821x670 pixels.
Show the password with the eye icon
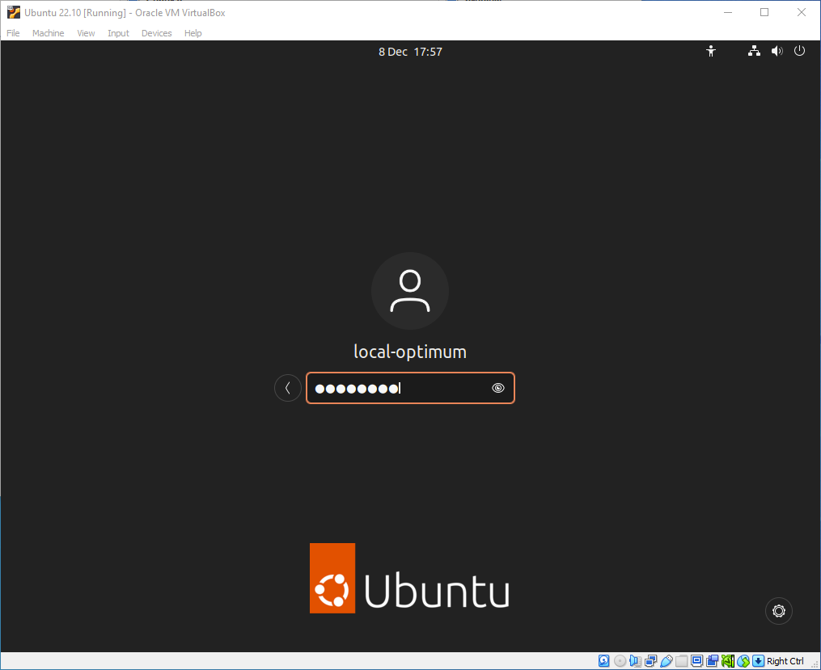tap(498, 388)
